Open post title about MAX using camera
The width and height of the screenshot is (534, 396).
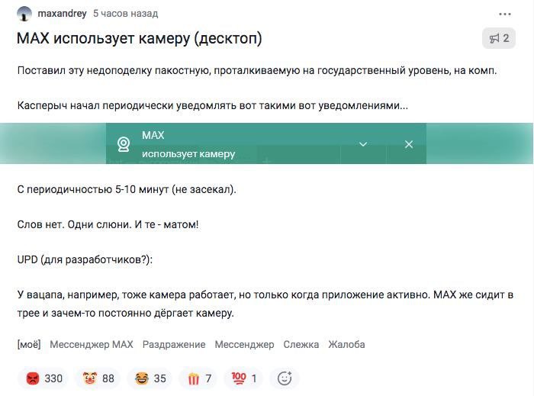tap(140, 38)
